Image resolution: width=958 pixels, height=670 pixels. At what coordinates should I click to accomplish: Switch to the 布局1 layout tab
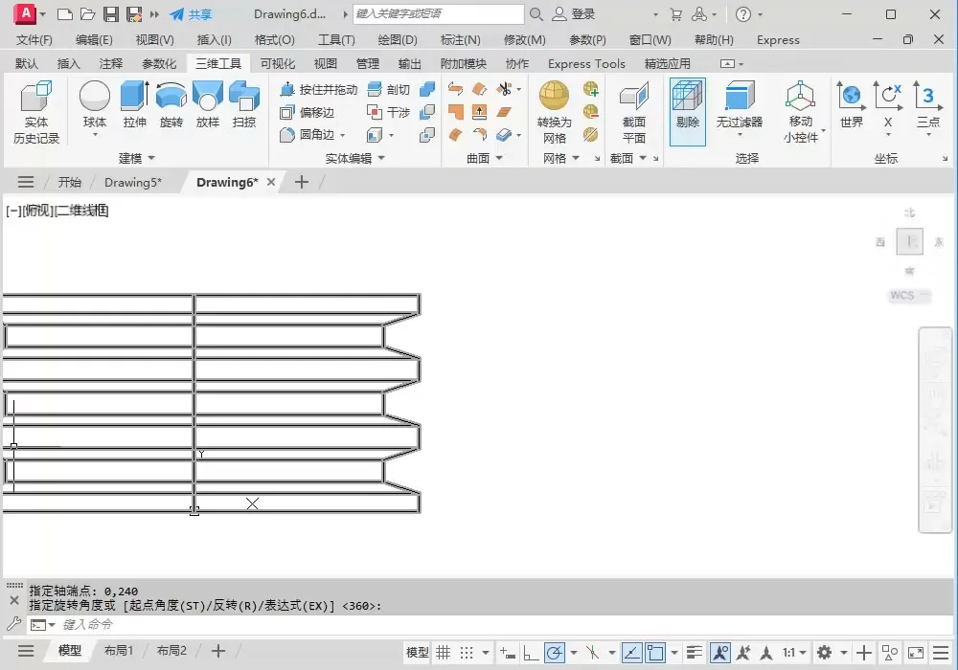pos(119,651)
